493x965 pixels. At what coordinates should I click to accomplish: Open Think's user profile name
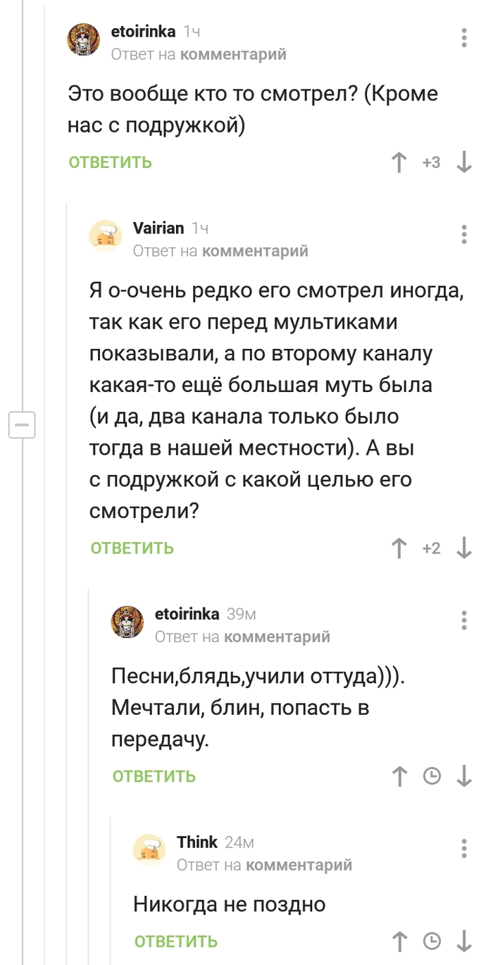click(x=197, y=842)
